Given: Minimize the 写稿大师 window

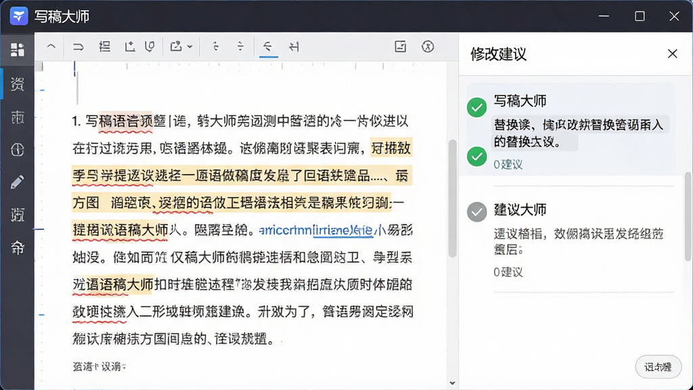Looking at the screenshot, I should pos(604,16).
